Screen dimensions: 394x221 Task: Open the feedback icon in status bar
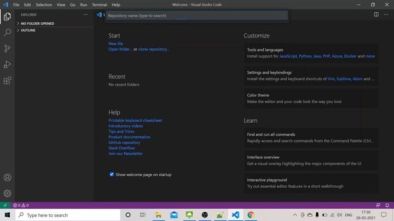[x=378, y=205]
